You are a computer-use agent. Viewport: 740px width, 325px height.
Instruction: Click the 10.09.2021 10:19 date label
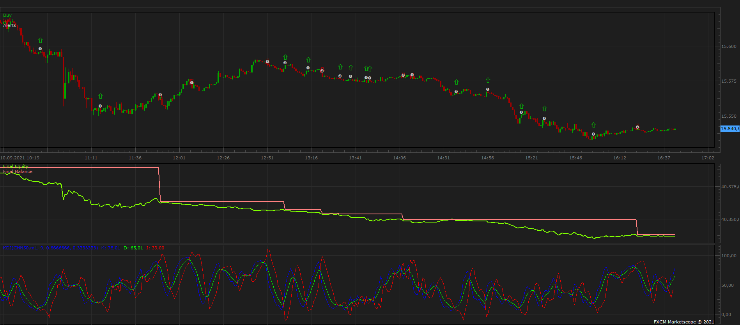click(x=20, y=158)
